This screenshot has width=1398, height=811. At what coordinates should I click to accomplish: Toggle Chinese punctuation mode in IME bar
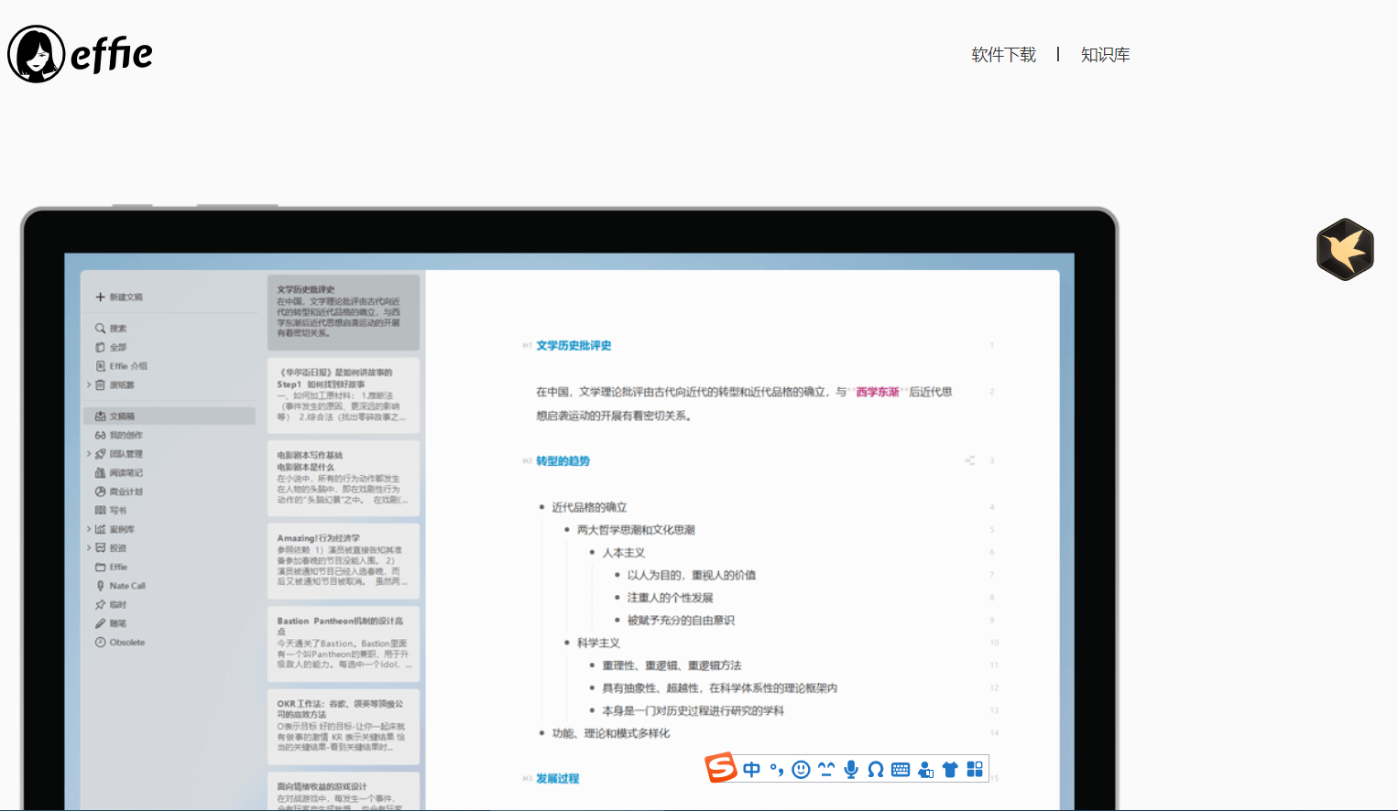(x=777, y=770)
